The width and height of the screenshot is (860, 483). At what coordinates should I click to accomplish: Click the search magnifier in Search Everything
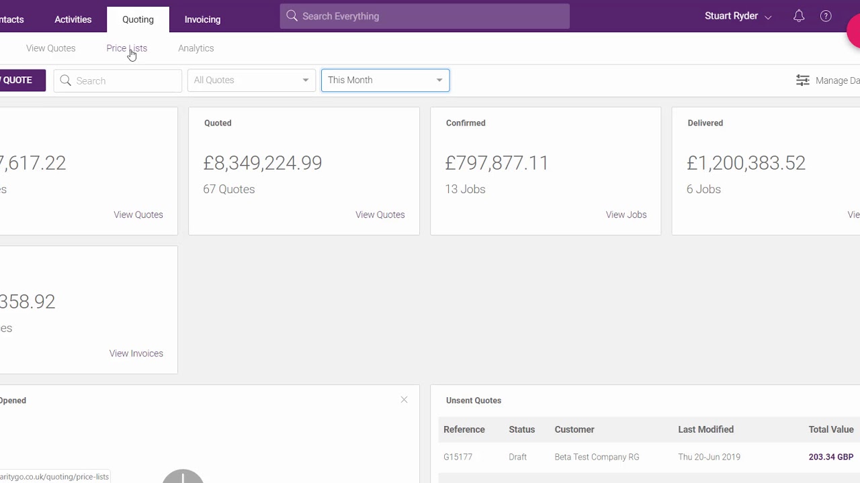(292, 16)
